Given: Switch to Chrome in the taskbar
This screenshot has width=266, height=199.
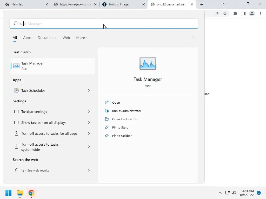Looking at the screenshot, I should (31, 193).
